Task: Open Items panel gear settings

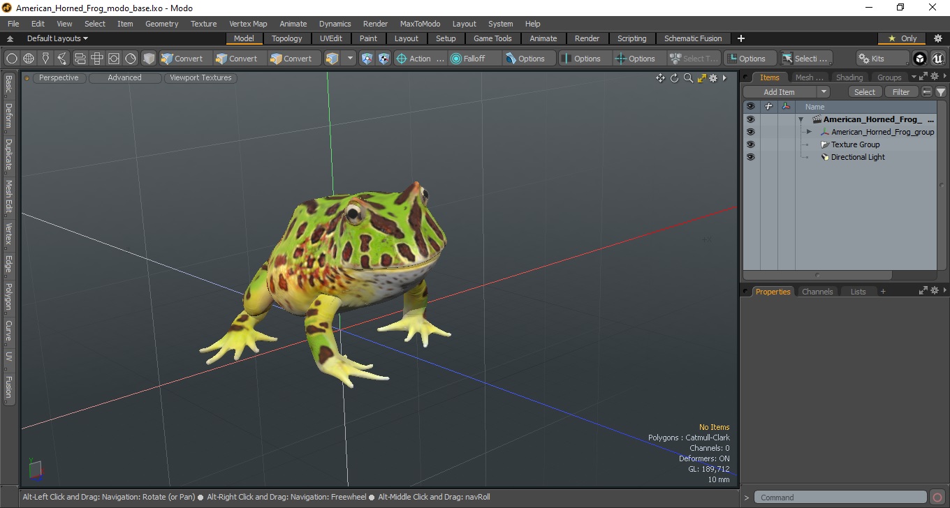Action: [933, 77]
